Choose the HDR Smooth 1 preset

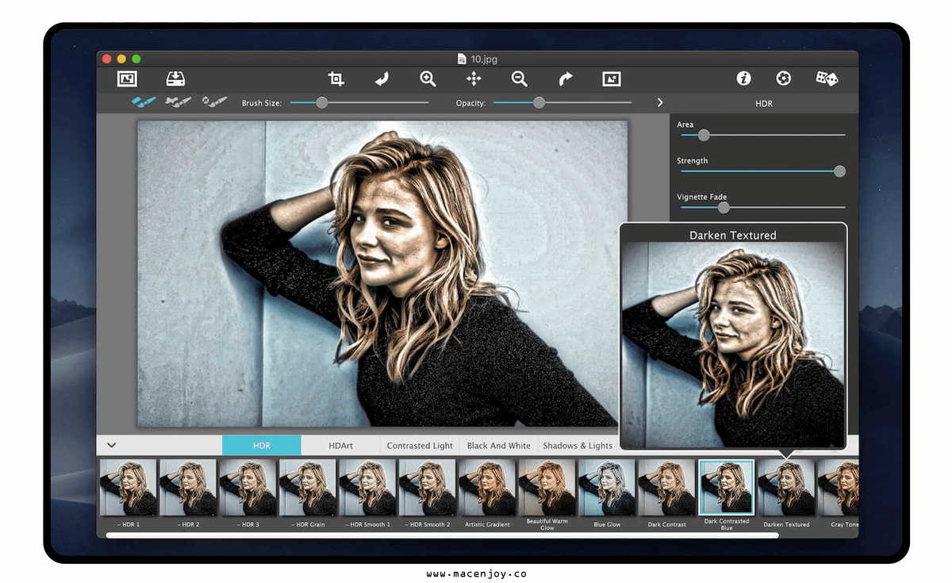tap(367, 488)
